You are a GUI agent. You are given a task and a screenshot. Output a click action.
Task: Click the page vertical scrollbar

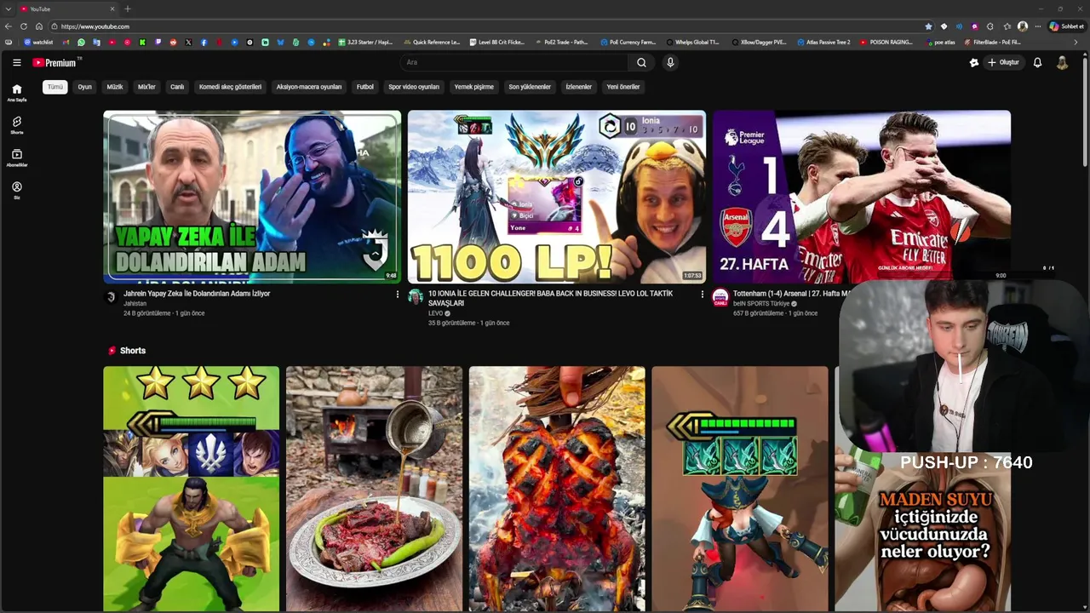pyautogui.click(x=1085, y=111)
